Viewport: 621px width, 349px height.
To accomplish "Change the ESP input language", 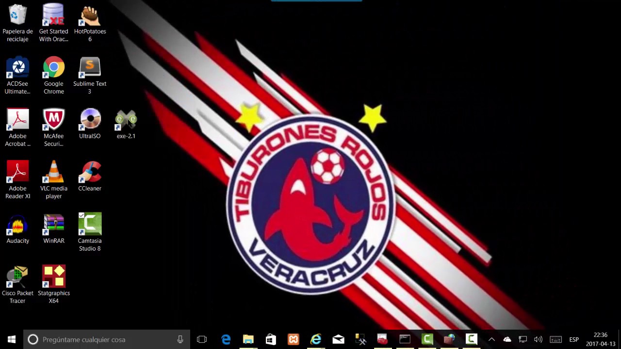I will click(x=574, y=339).
